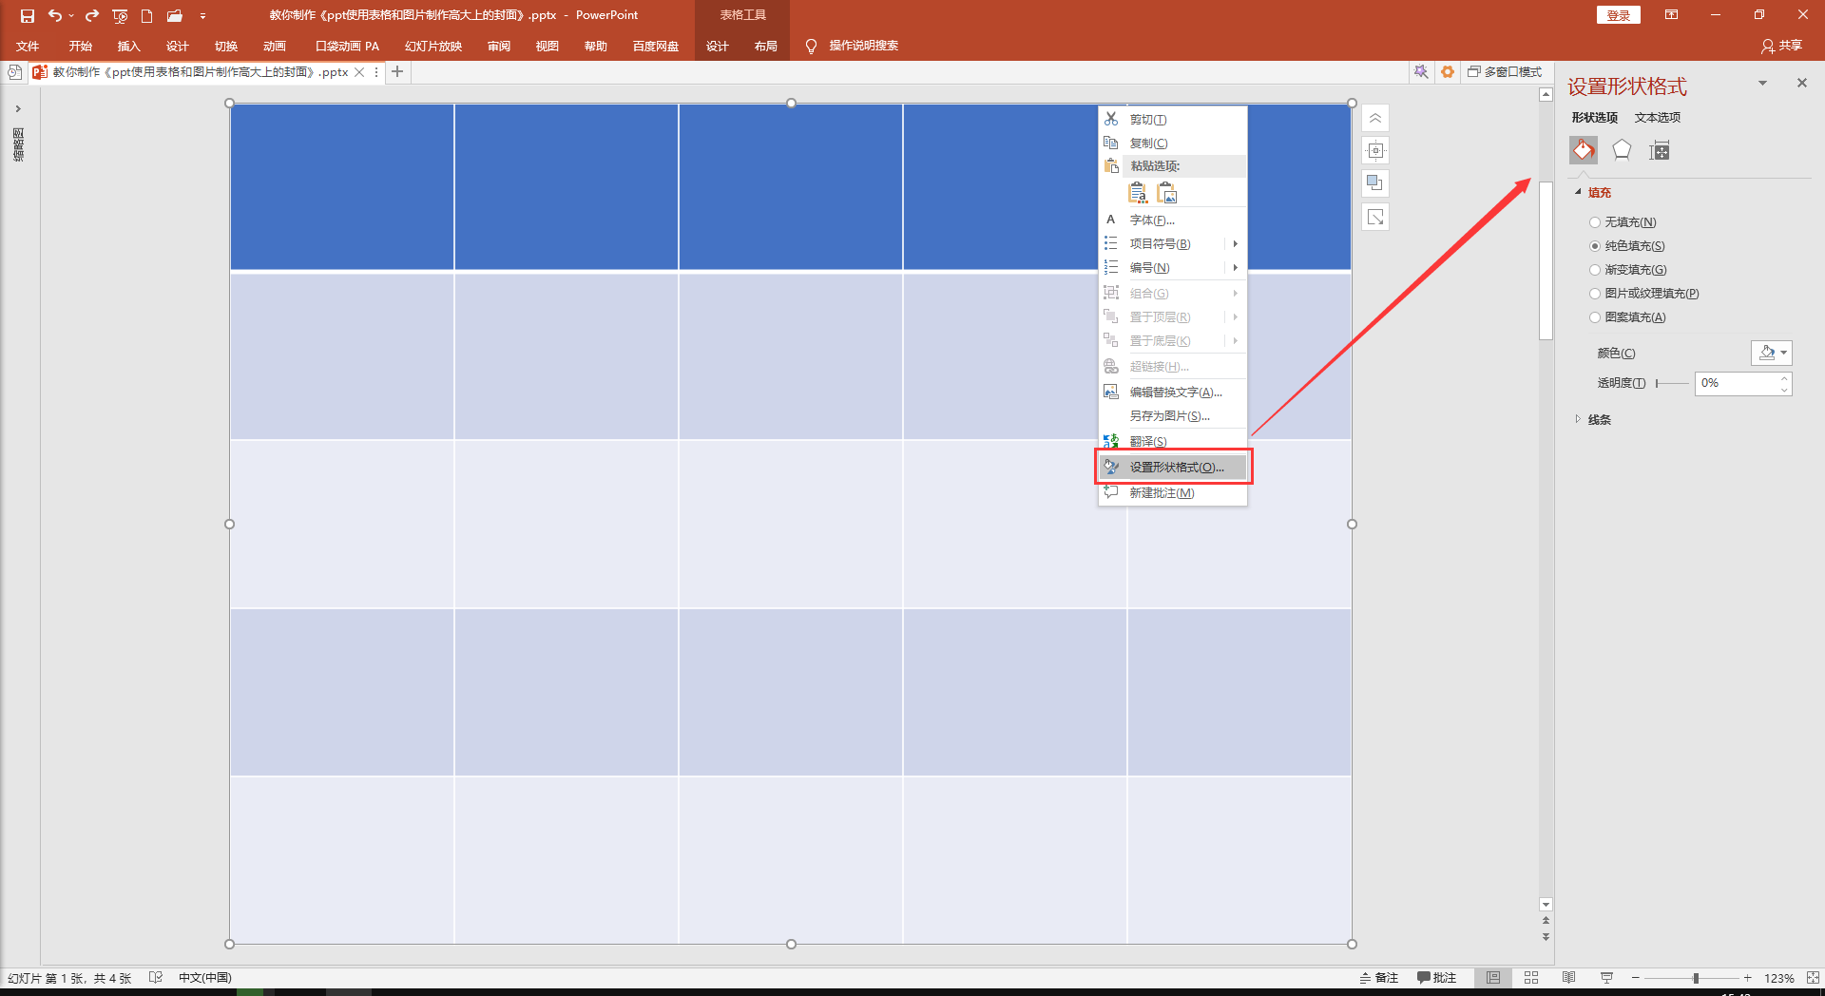This screenshot has width=1825, height=996.
Task: Open the Fill & Line bucket icon
Action: 1584,150
